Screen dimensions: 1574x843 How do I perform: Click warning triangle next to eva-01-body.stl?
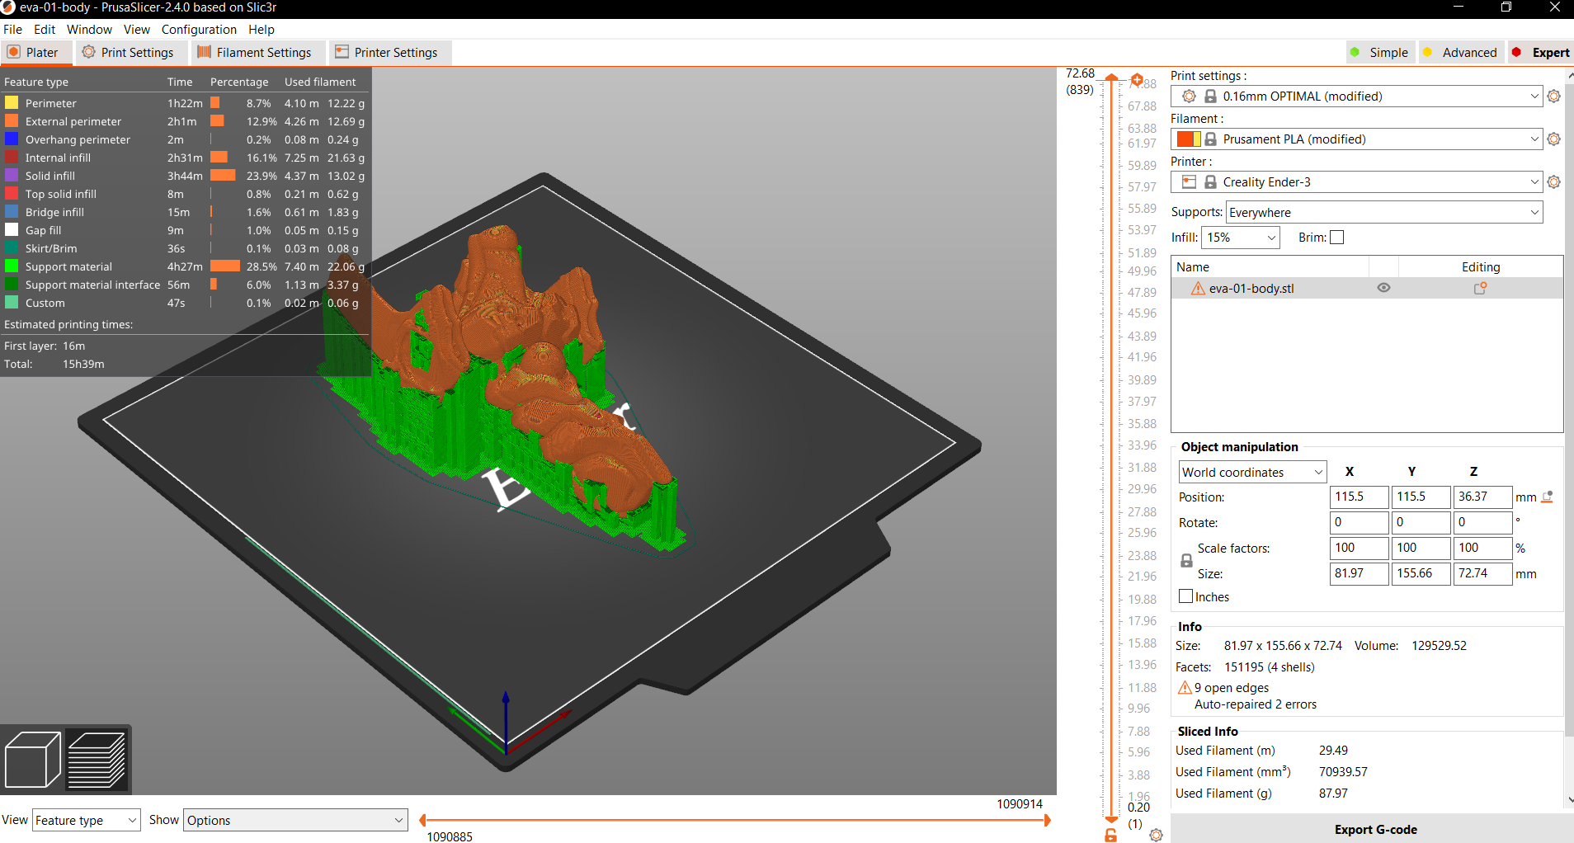coord(1198,288)
